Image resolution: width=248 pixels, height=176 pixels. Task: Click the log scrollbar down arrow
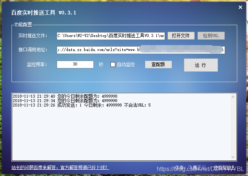coord(233,157)
